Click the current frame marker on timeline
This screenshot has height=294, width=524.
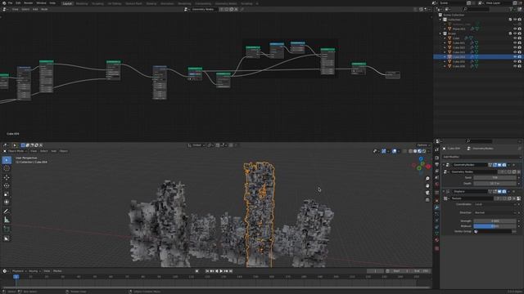click(16, 277)
